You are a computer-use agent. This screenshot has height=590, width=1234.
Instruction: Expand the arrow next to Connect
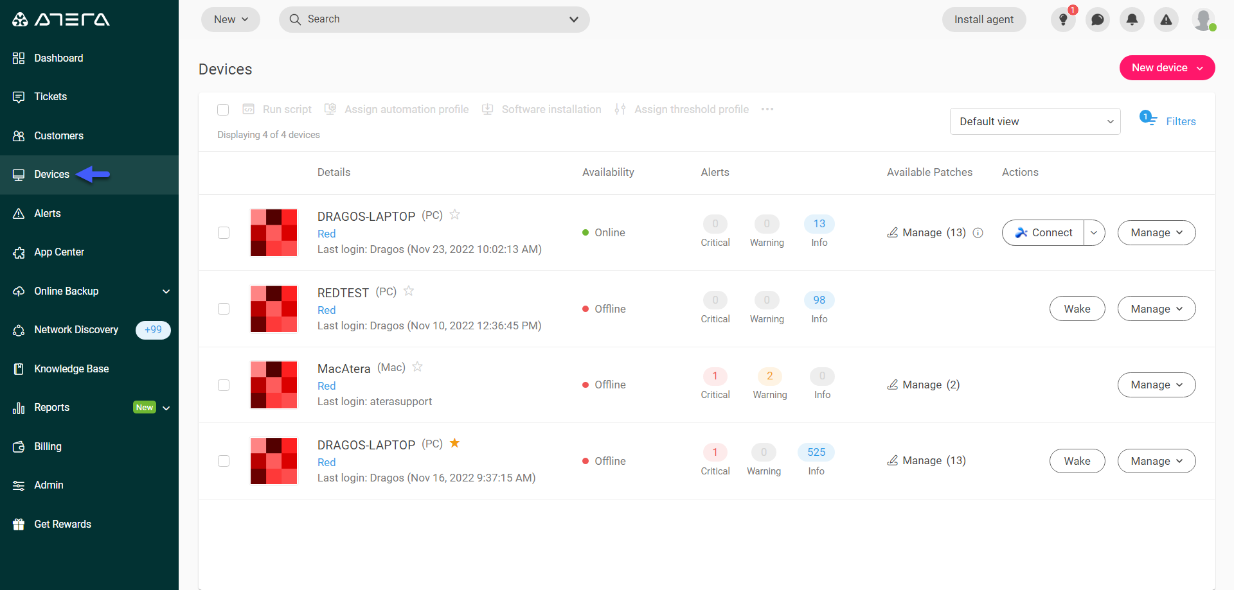[1094, 233]
